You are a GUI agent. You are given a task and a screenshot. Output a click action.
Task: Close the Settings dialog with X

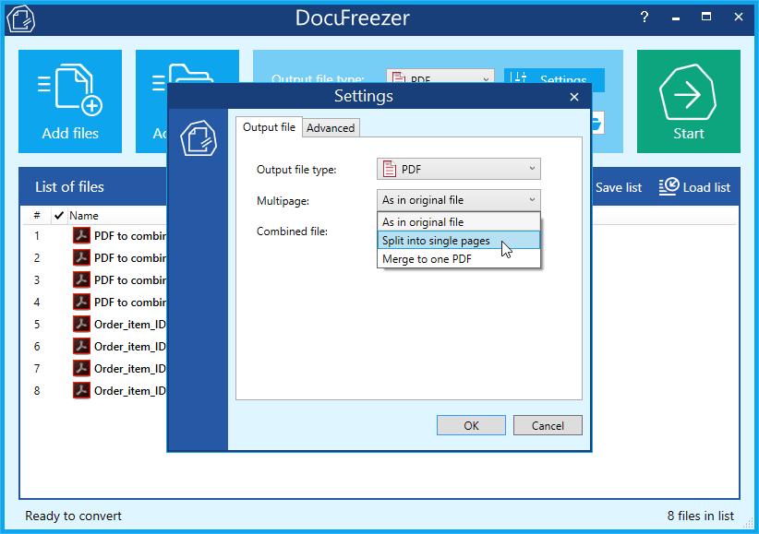574,97
